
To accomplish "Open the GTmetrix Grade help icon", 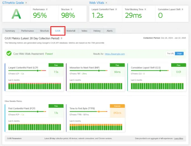I will coord(26,3).
